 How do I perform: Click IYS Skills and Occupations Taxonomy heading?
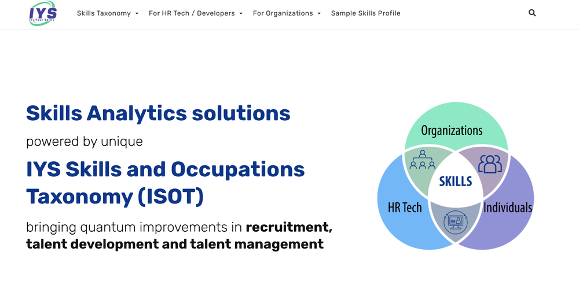(166, 183)
